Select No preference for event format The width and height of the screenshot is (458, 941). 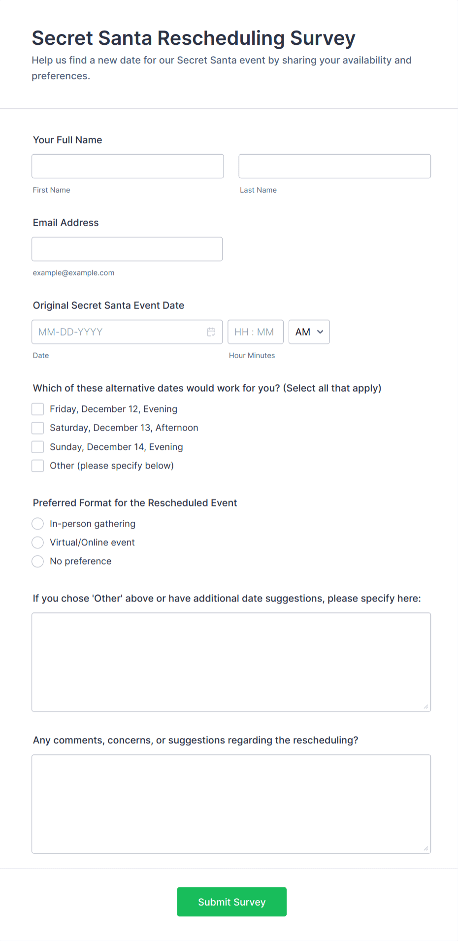click(x=37, y=561)
